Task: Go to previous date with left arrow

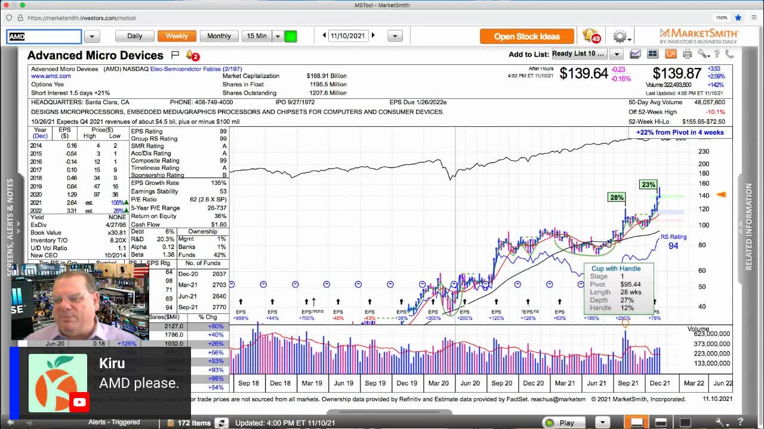Action: (x=324, y=36)
